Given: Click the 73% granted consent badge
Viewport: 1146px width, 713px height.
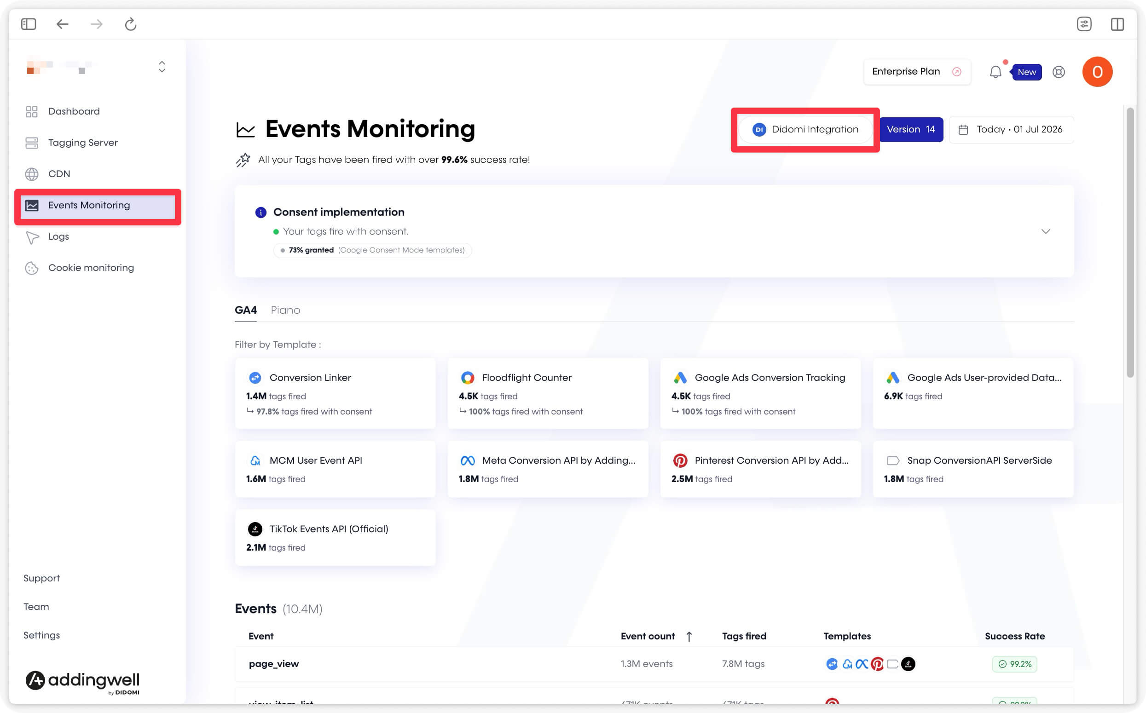Looking at the screenshot, I should point(372,250).
